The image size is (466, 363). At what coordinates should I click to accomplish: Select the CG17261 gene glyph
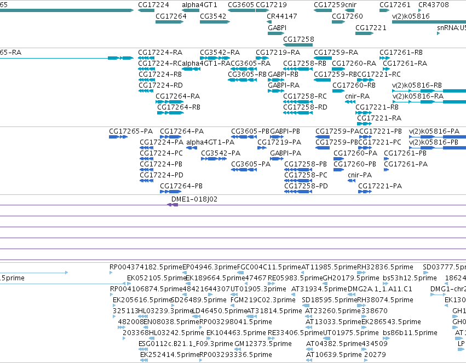coord(384,10)
